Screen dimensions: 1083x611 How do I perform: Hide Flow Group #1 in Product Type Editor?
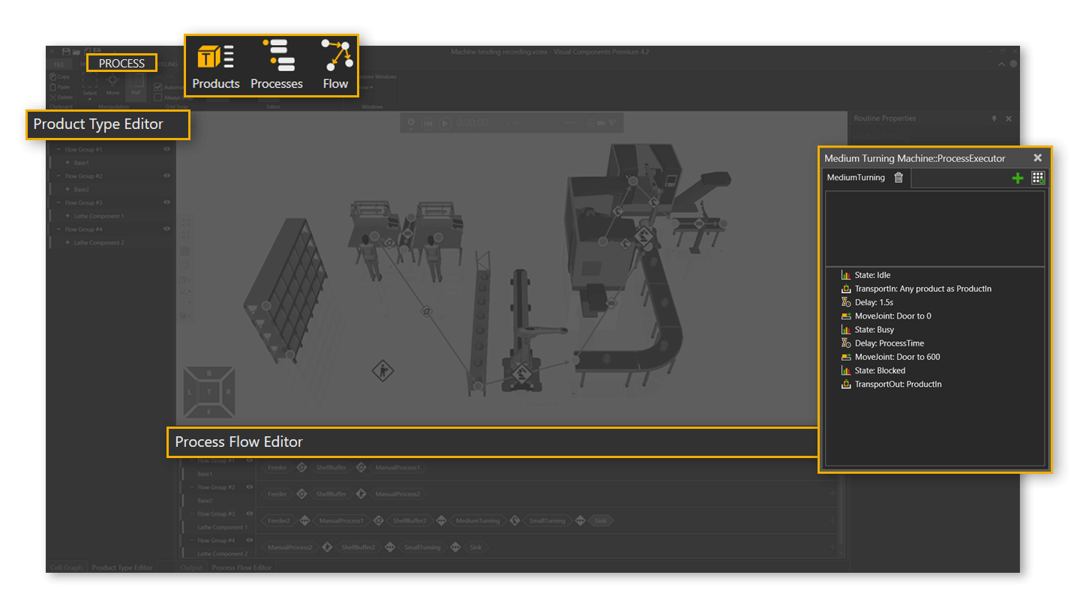(x=166, y=149)
